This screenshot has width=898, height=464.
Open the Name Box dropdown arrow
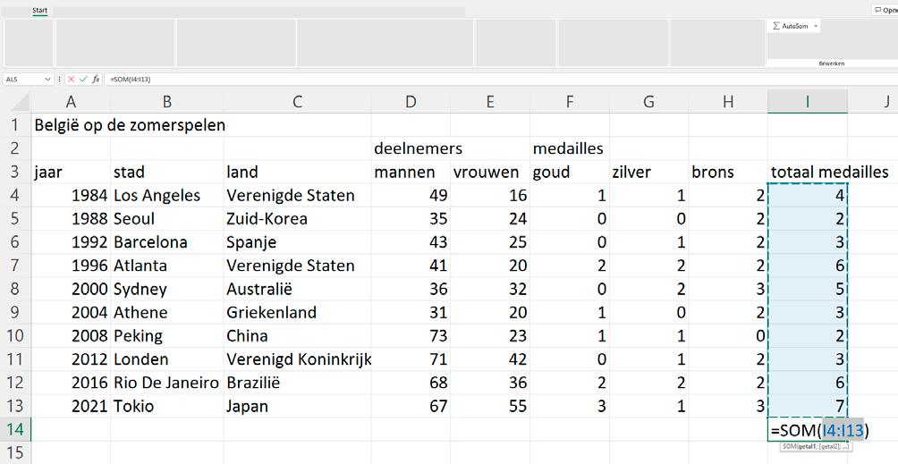47,80
